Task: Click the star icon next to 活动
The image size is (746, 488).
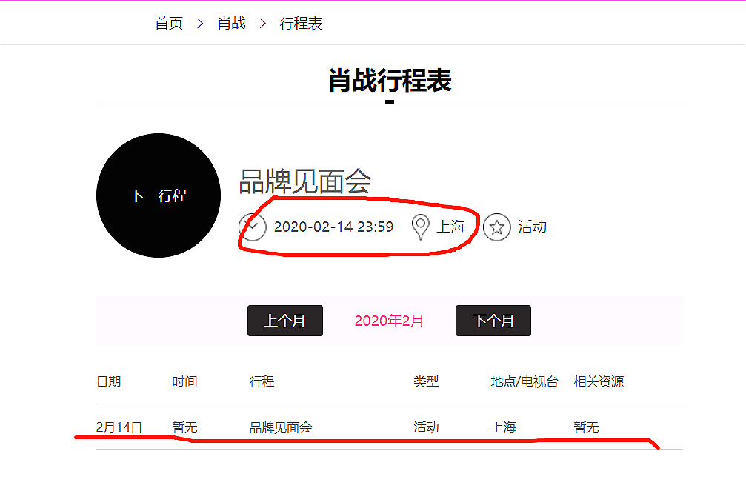Action: pos(496,227)
